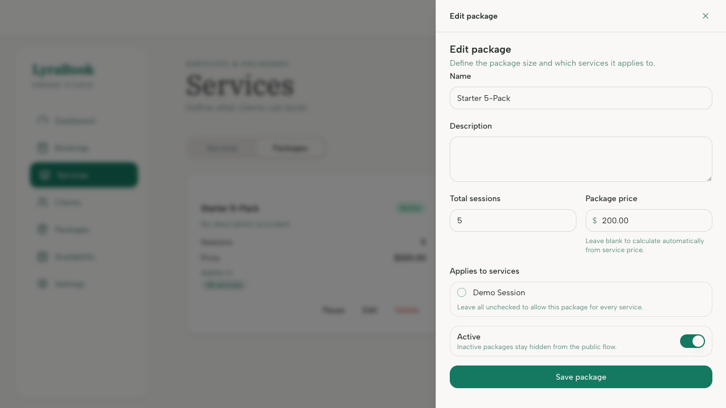The height and width of the screenshot is (408, 726).
Task: Click the Settings gear icon in sidebar
Action: click(42, 284)
